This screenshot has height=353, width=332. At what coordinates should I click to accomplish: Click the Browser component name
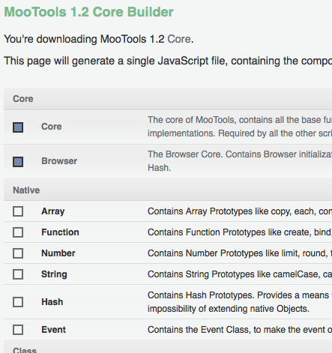(59, 161)
